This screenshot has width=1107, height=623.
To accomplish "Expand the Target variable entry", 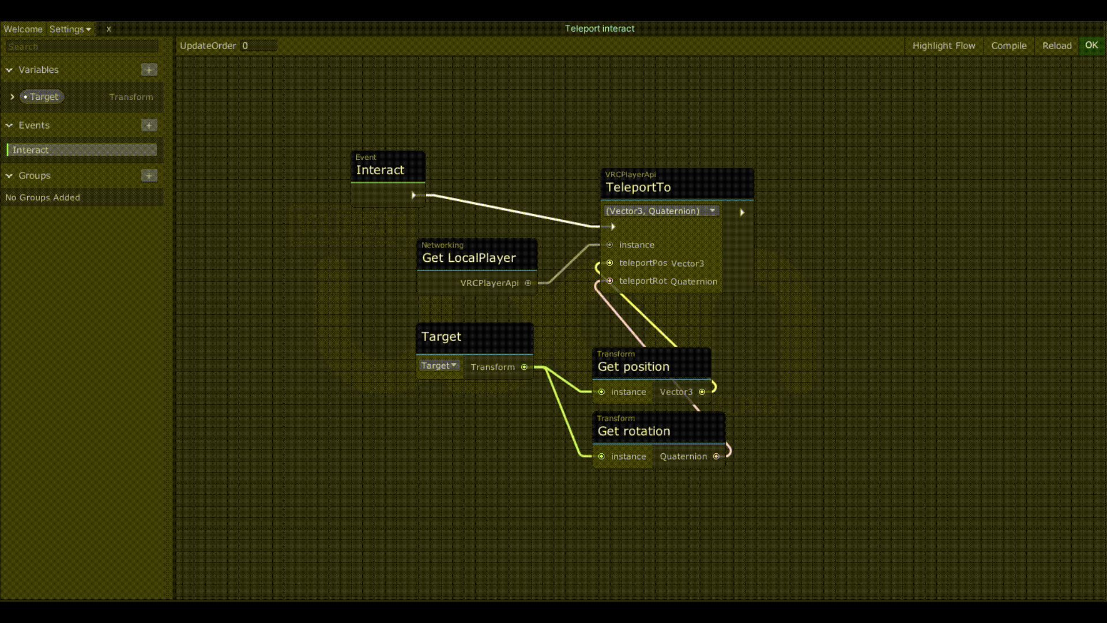I will [x=12, y=97].
